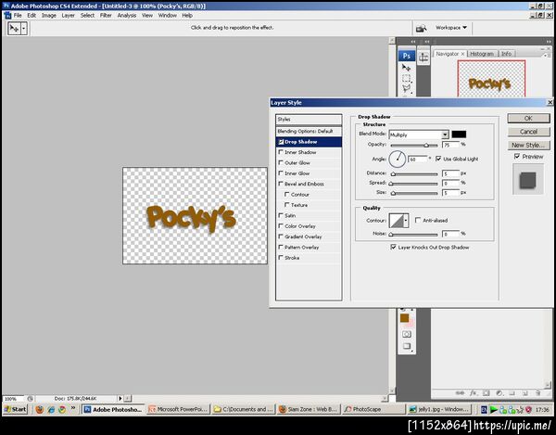Enable the Inner Shadow checkbox
This screenshot has width=556, height=435.
[281, 152]
